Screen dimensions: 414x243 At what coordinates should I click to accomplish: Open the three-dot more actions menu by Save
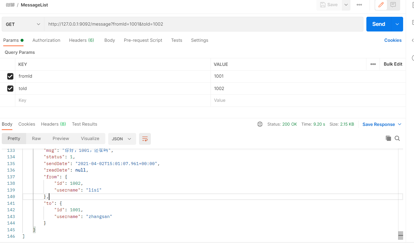359,5
